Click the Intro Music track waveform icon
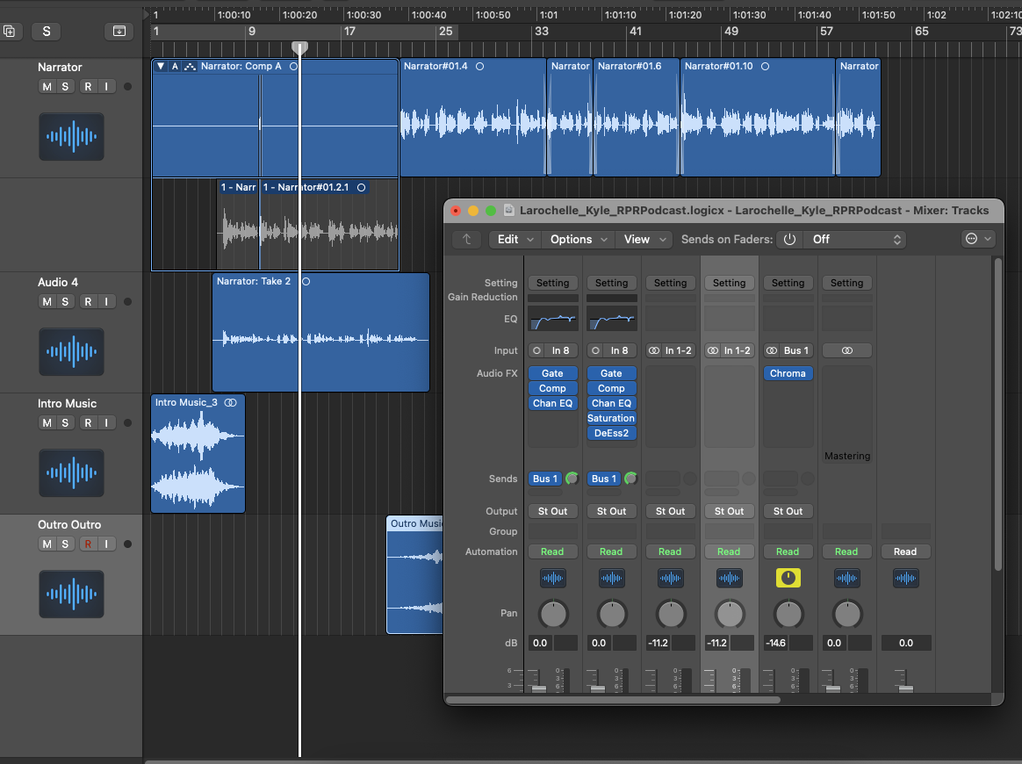1022x764 pixels. coord(72,473)
